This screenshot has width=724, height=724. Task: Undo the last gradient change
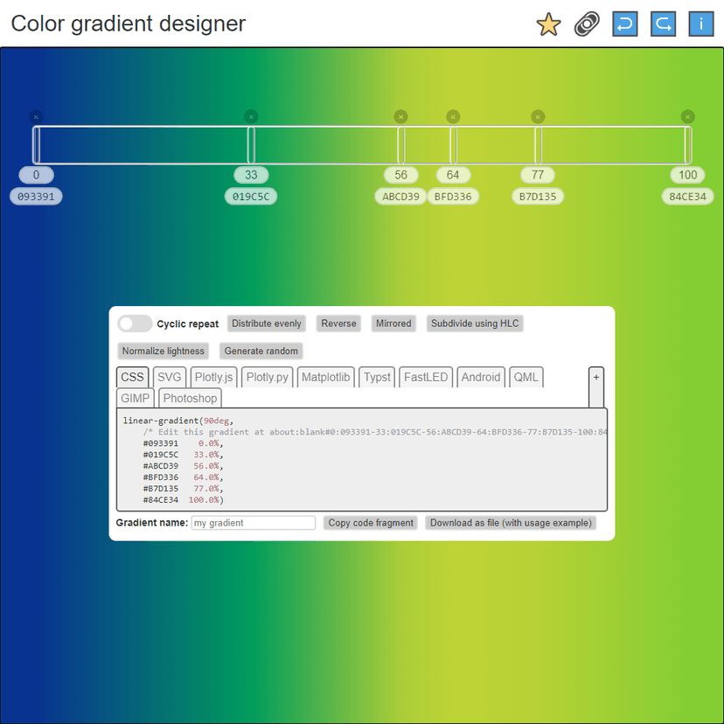click(624, 24)
